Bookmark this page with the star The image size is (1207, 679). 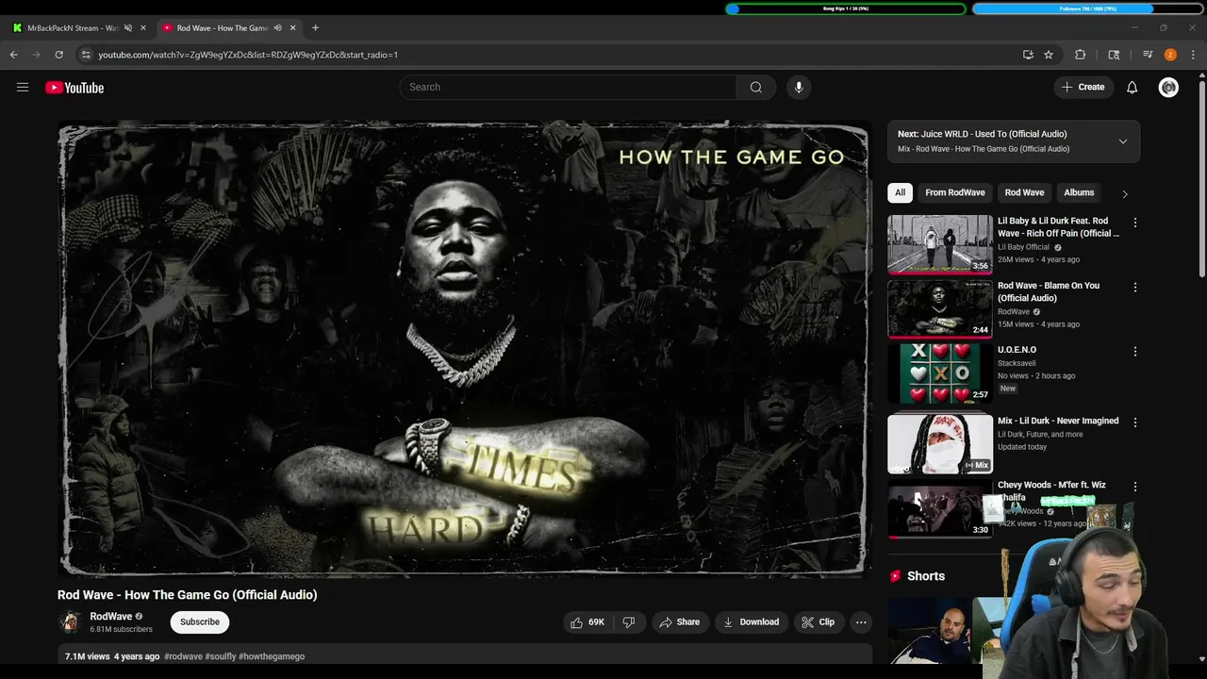pyautogui.click(x=1049, y=55)
